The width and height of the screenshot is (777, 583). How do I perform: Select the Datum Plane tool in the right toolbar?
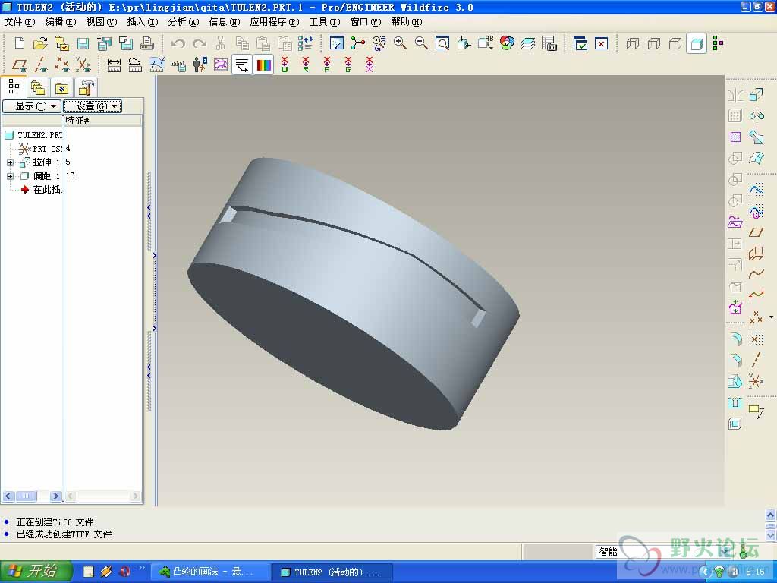(x=757, y=232)
